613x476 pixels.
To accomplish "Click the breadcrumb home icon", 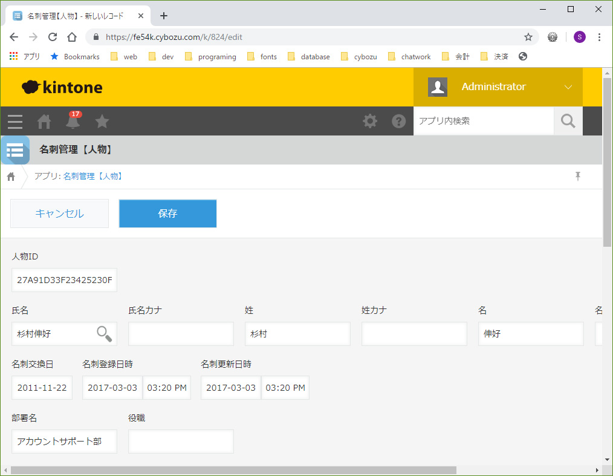I will 11,177.
